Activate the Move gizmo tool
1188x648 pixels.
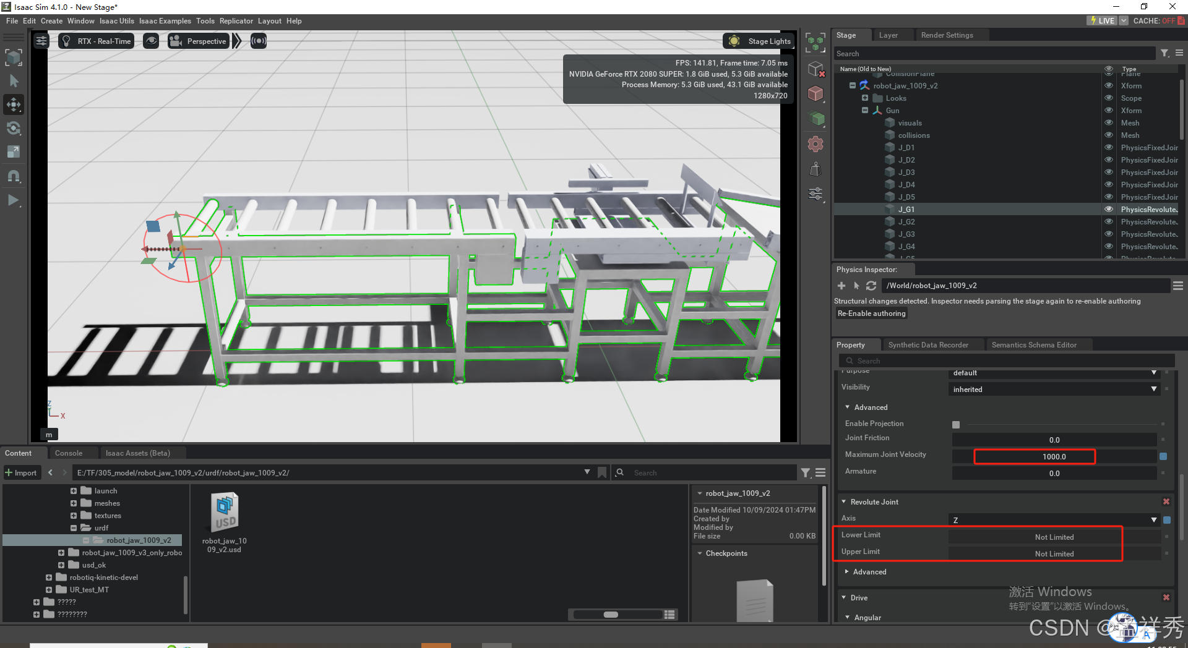click(14, 104)
